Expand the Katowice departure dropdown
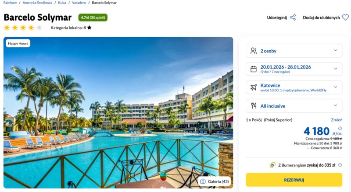This screenshot has height=192, width=351. pyautogui.click(x=336, y=87)
